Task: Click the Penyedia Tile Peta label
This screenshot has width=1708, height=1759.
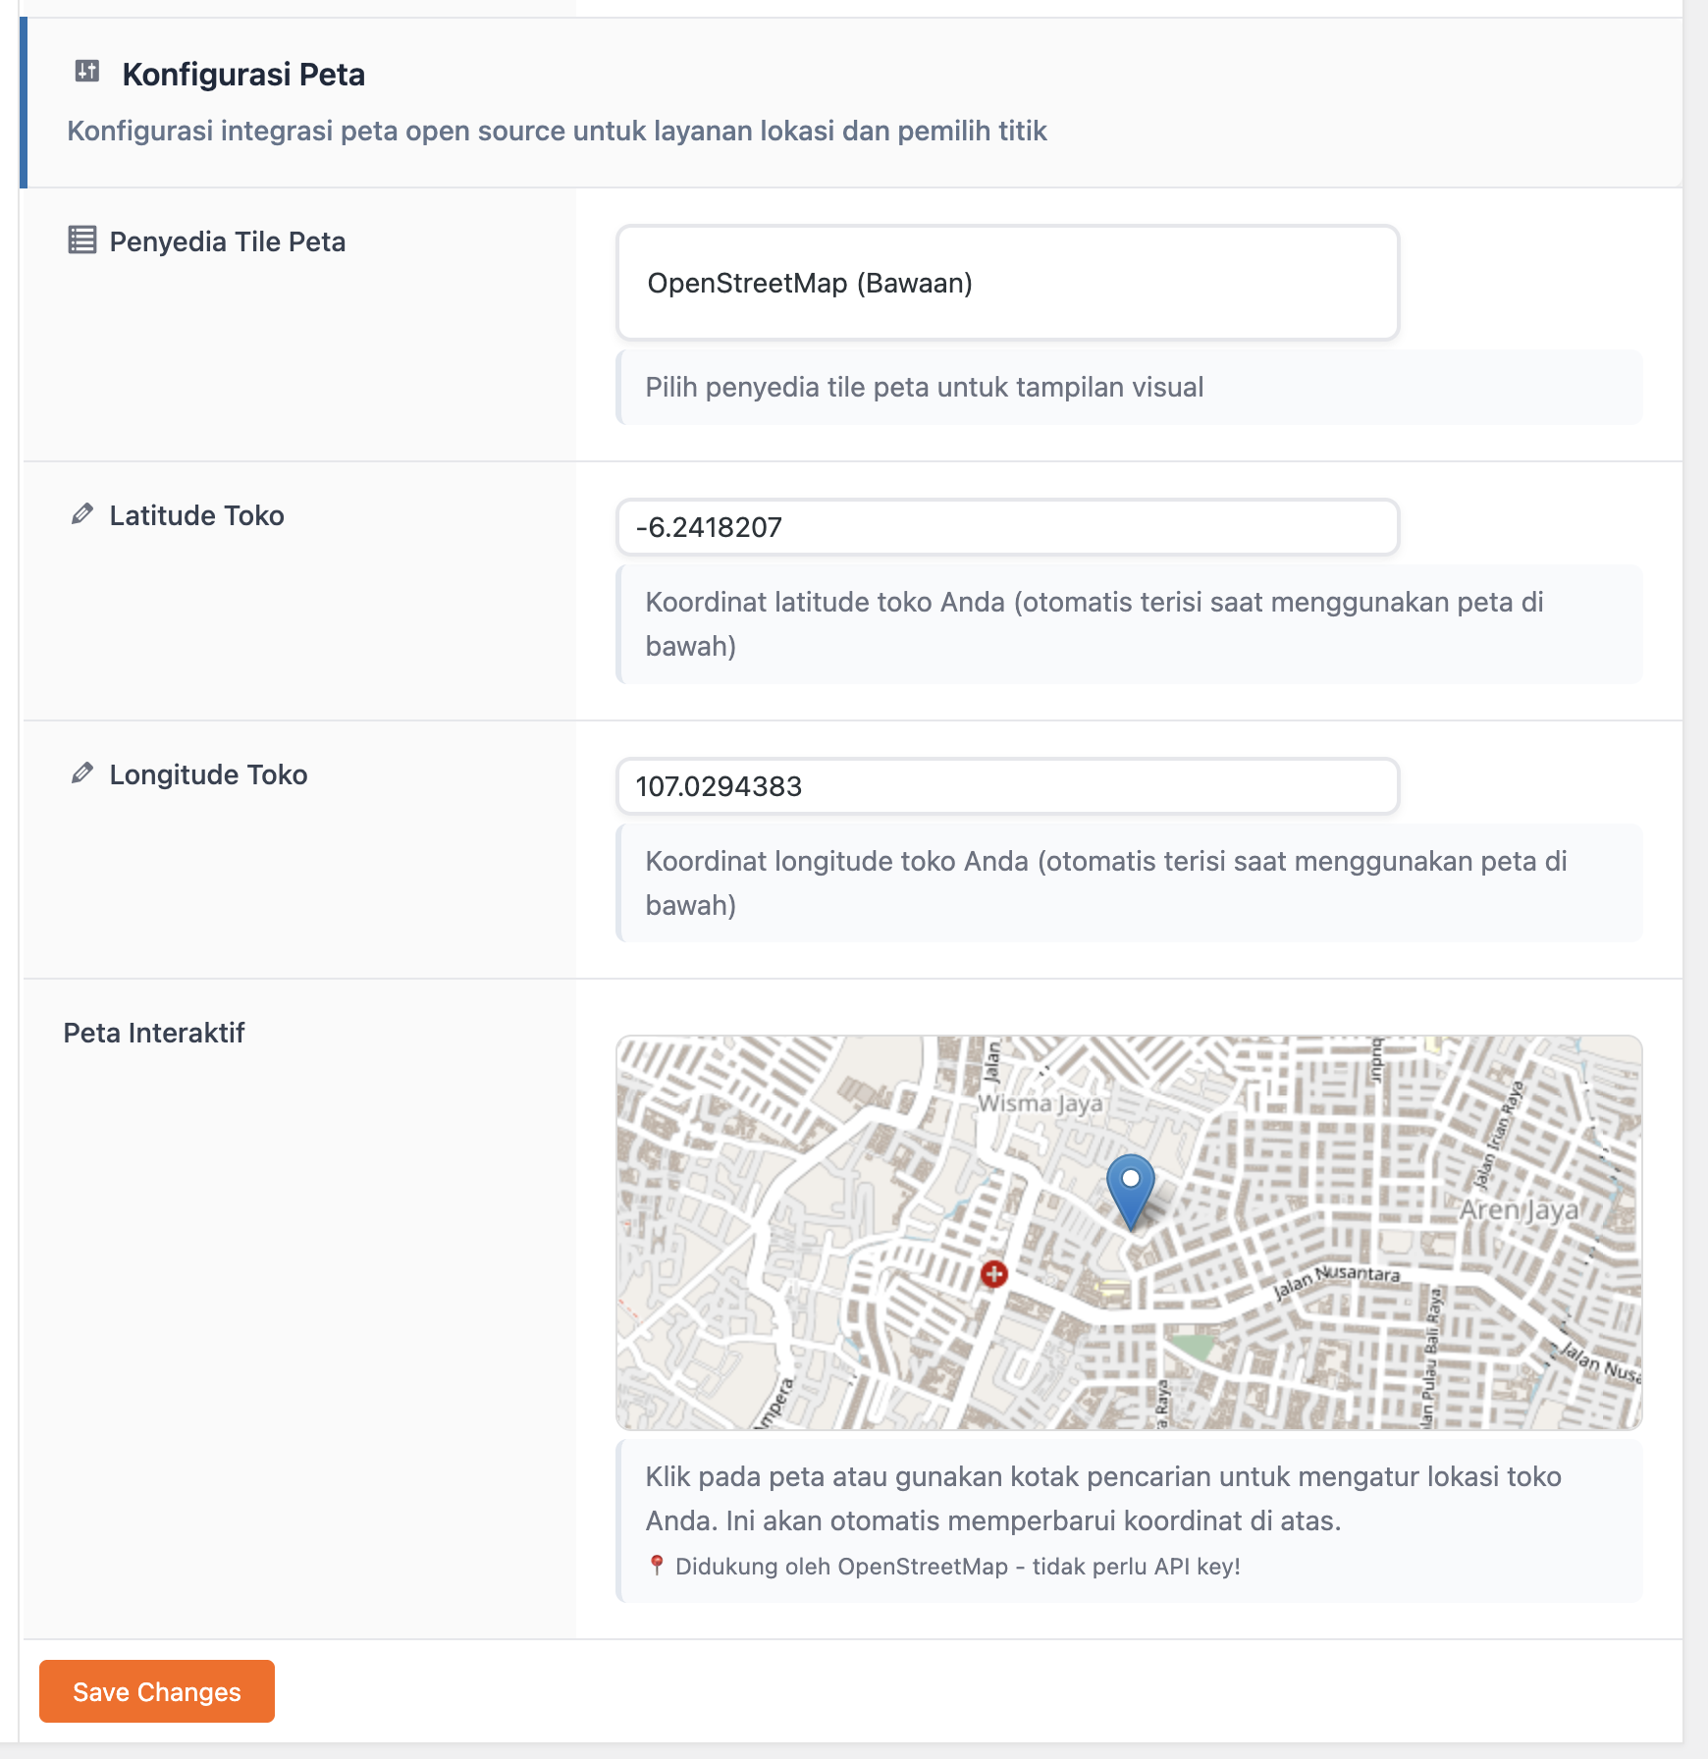Action: (227, 241)
